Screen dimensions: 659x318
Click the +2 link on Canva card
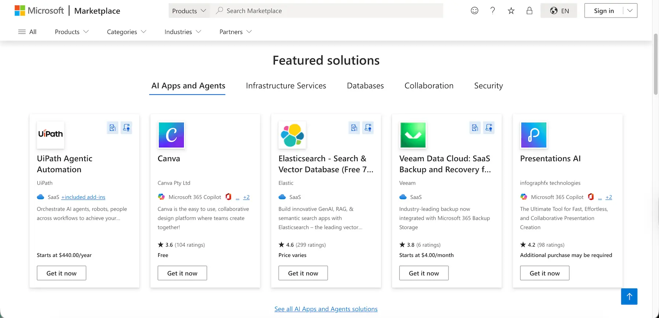246,197
